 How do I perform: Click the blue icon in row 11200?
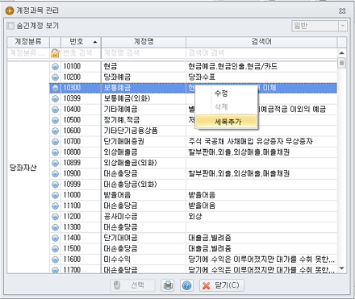point(55,217)
